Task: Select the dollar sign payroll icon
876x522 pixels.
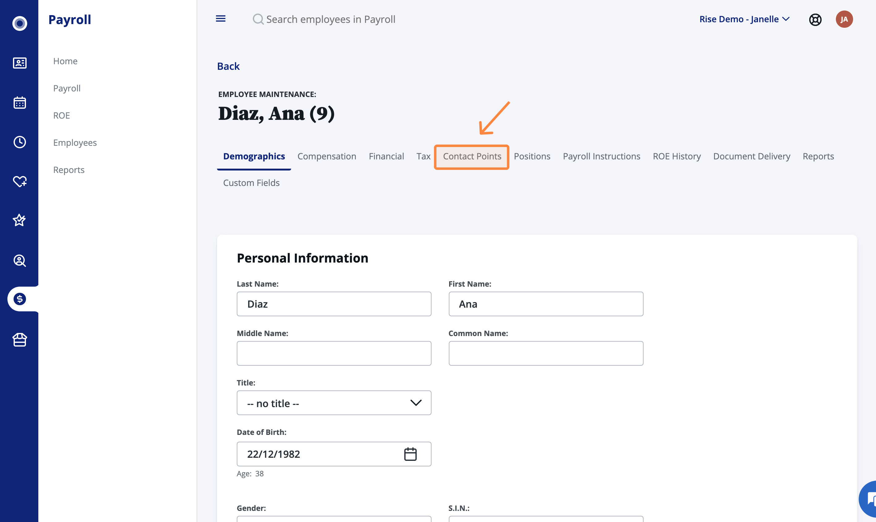Action: [x=20, y=299]
